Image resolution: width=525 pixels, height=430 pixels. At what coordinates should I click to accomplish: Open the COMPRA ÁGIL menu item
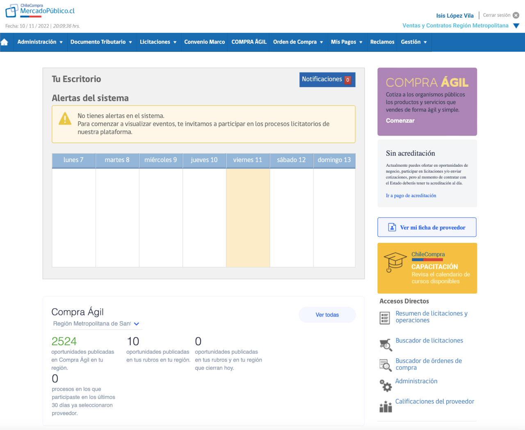[x=249, y=42]
